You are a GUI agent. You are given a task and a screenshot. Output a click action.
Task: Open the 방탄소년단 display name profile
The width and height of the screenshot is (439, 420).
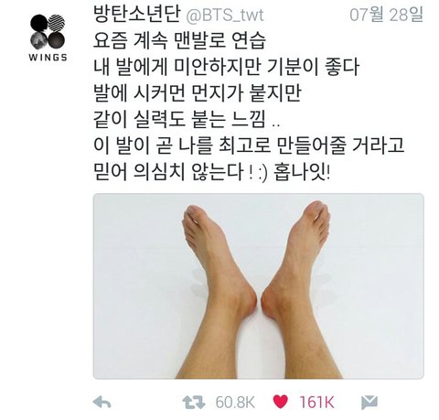(136, 14)
